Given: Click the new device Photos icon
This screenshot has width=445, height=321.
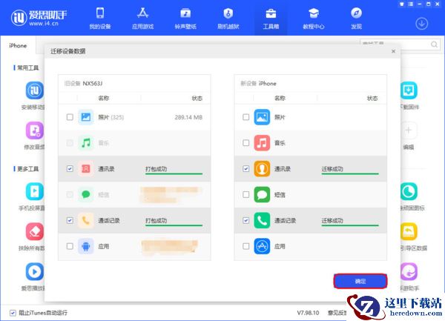Looking at the screenshot, I should tap(262, 117).
